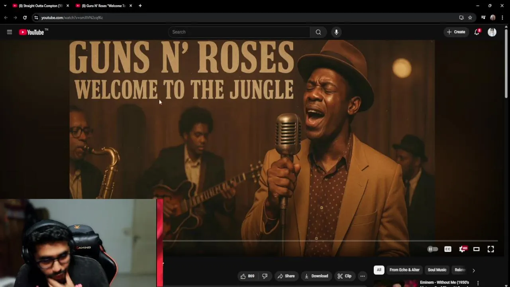
Task: Switch to theater mode
Action: (476, 249)
